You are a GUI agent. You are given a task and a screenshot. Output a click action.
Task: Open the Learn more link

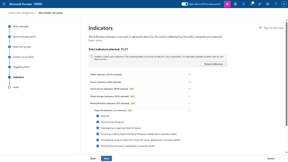click(x=95, y=40)
